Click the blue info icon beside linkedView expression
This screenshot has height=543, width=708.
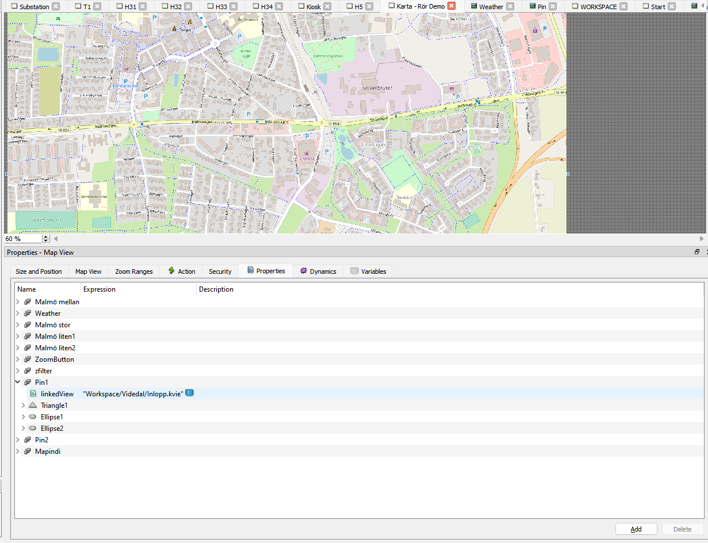tap(189, 393)
